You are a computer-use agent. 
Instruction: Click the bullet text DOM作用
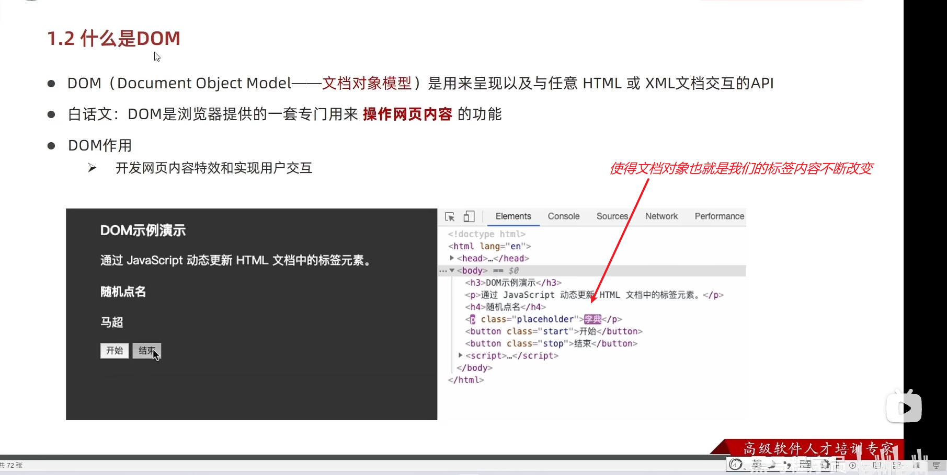pos(100,145)
